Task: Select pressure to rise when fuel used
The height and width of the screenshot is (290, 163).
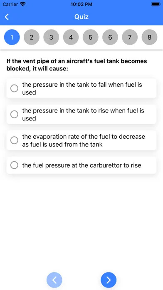Action: pos(81,114)
